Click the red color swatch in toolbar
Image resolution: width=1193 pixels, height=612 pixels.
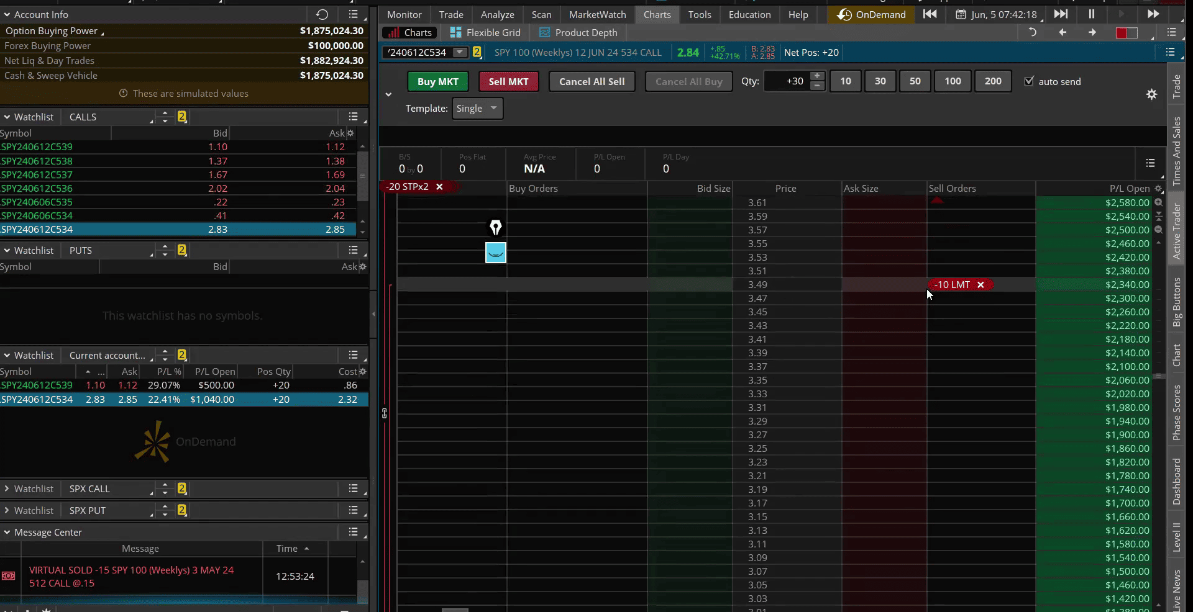[1122, 33]
